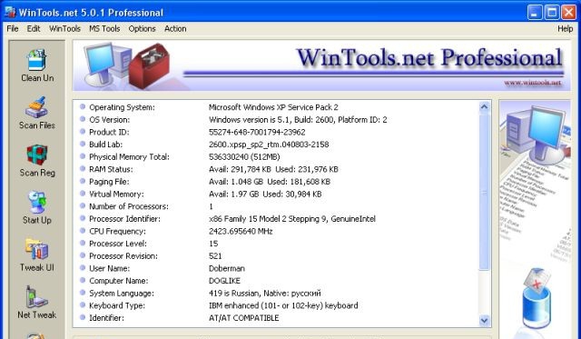
Task: Open the File menu
Action: pyautogui.click(x=13, y=28)
